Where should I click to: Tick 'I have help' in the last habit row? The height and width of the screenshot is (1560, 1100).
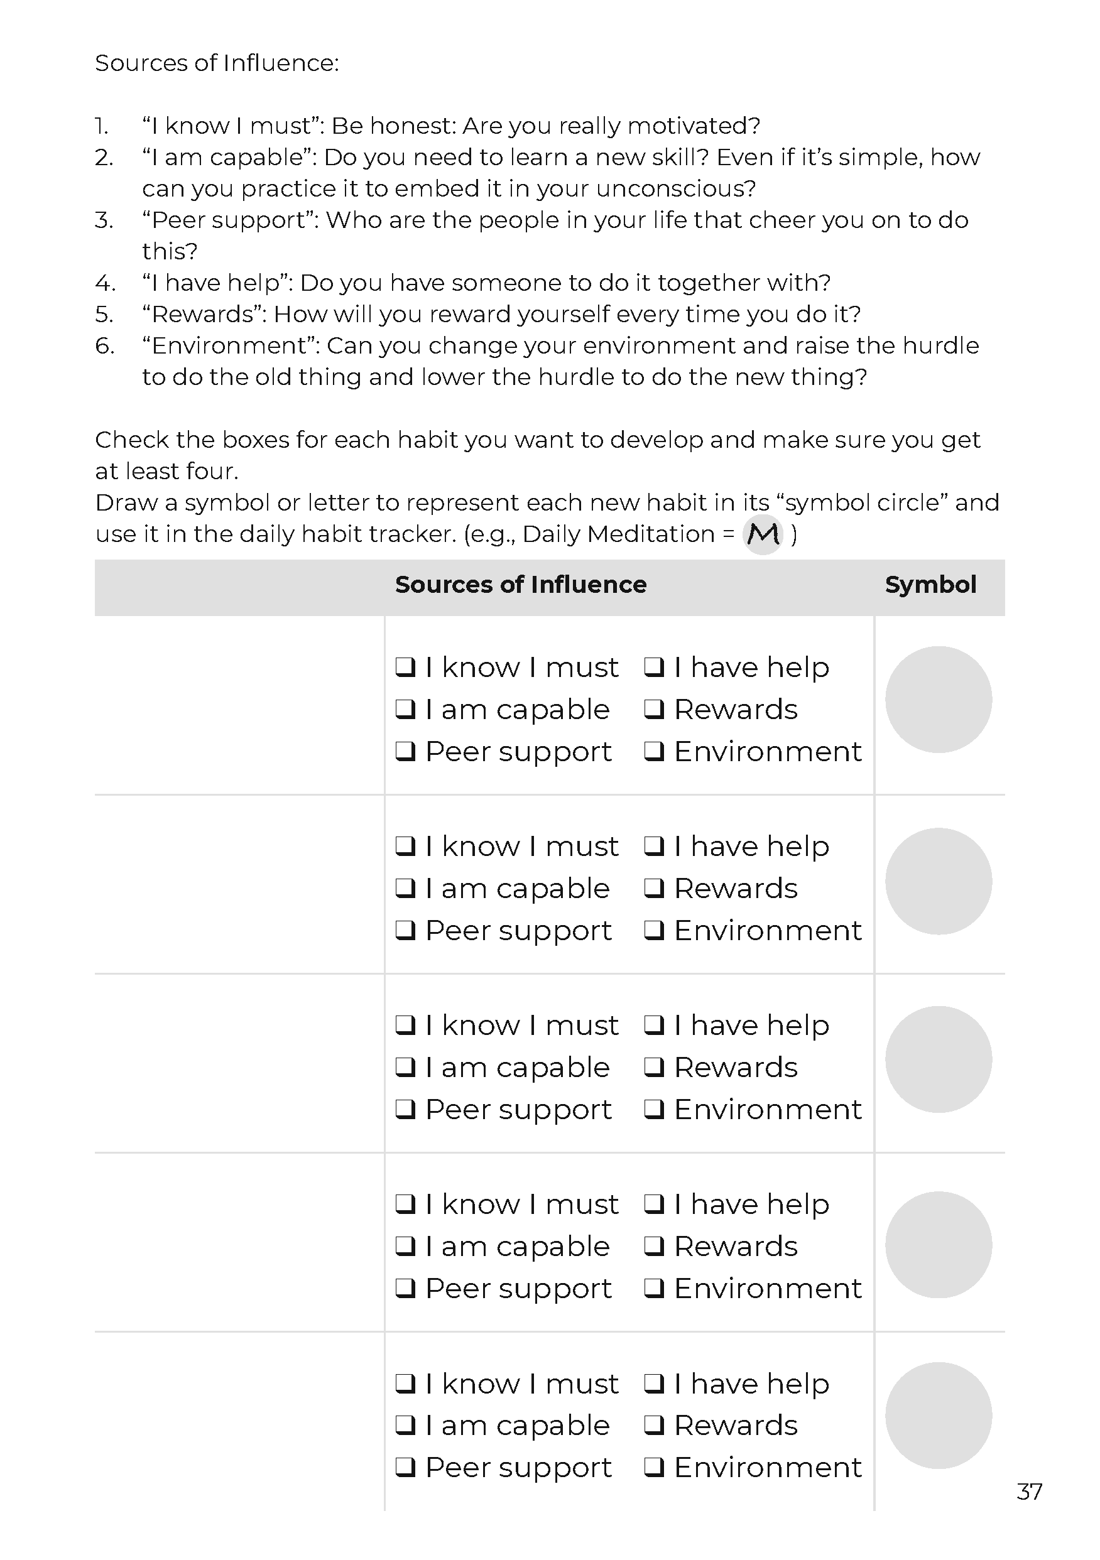coord(654,1384)
